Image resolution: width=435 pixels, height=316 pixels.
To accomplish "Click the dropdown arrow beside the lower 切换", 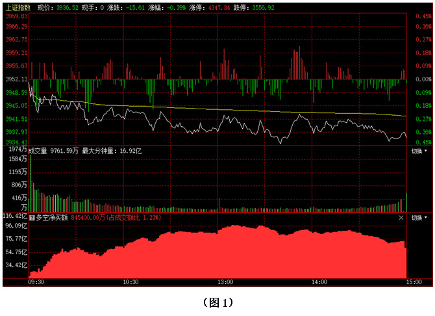I will [x=426, y=218].
